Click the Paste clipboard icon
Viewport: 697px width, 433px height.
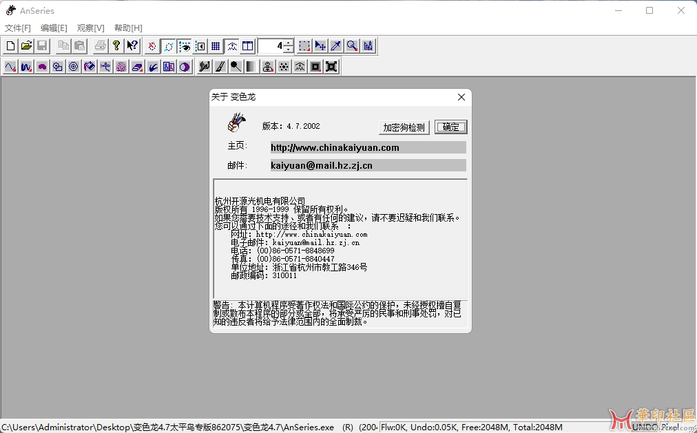click(80, 45)
